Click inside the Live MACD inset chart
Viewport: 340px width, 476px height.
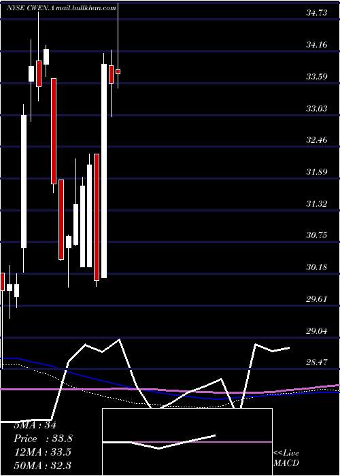187,442
